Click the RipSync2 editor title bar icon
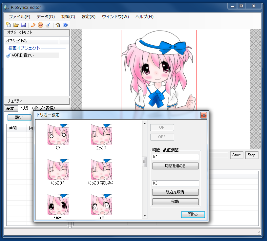The width and height of the screenshot is (267, 241). 6,8
